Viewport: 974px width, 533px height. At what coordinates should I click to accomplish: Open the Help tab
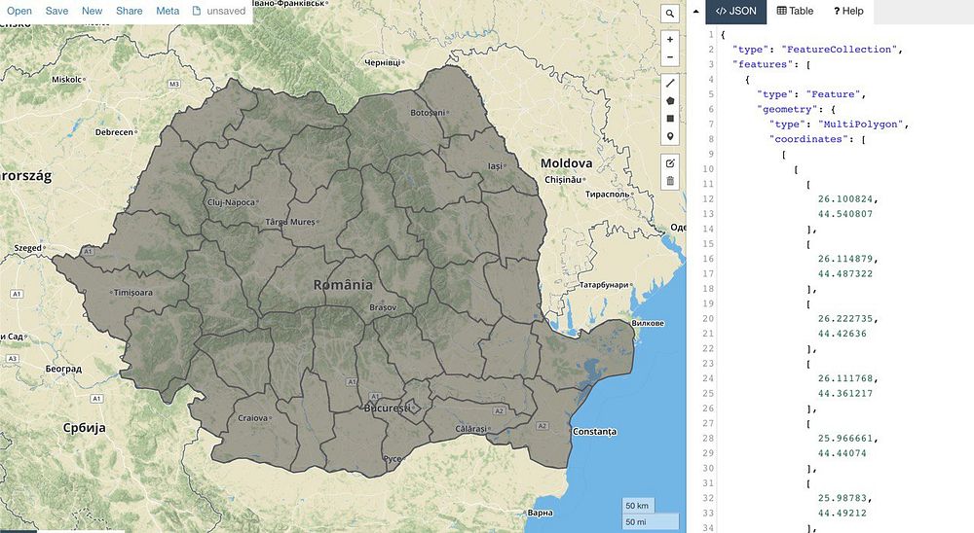pos(848,11)
